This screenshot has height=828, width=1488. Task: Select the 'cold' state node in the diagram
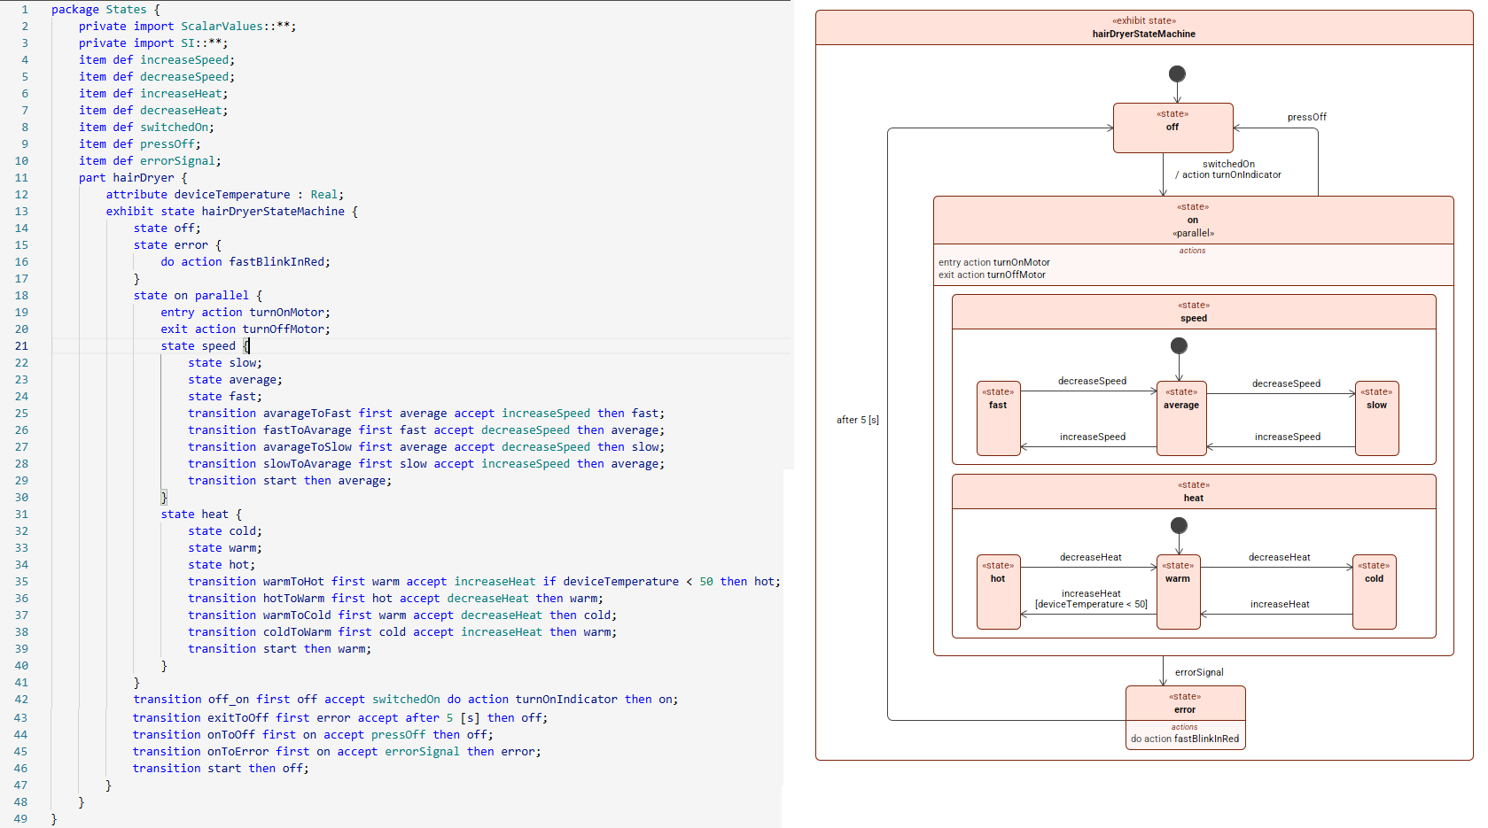(1374, 592)
